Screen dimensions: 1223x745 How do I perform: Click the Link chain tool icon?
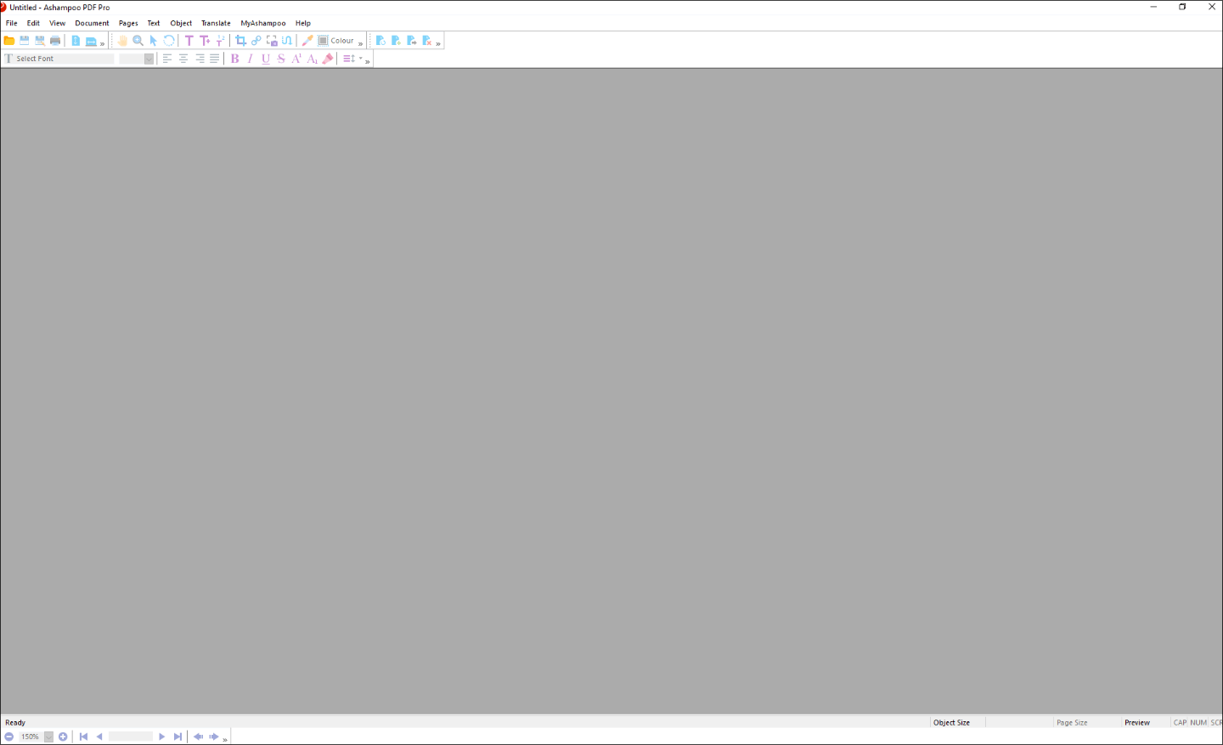point(256,41)
